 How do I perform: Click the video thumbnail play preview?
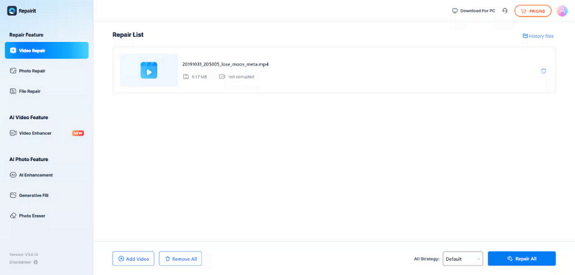pyautogui.click(x=149, y=70)
